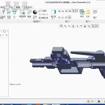This screenshot has width=105, height=105.
Task: Switch to the 视图 ribbon tab
Action: [x=18, y=7]
